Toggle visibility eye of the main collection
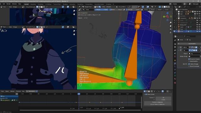The image size is (201, 113). tap(199, 12)
